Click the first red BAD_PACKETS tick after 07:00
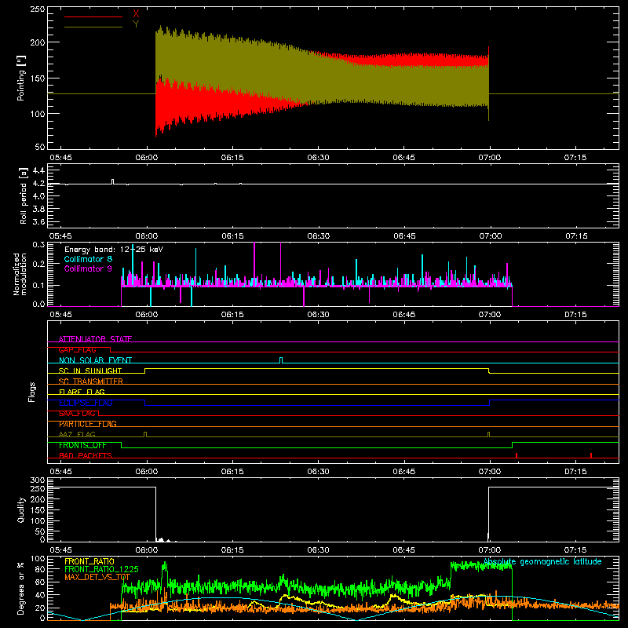 [x=517, y=455]
